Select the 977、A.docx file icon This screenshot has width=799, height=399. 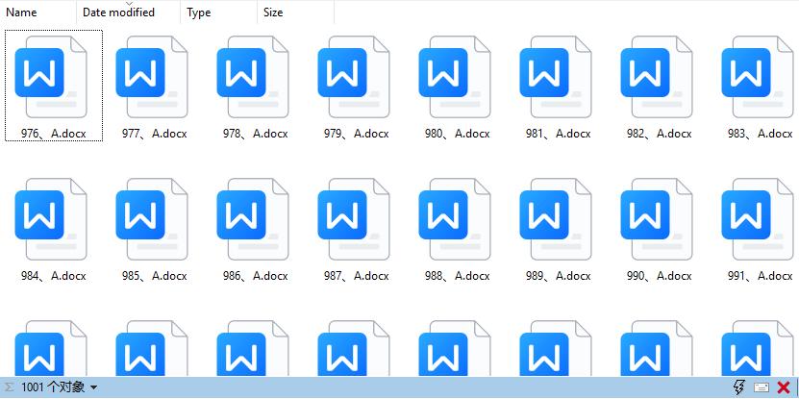click(x=152, y=77)
